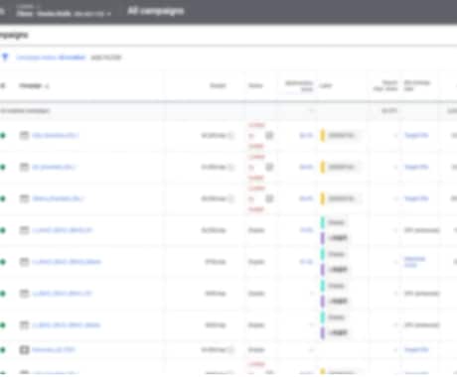Open Target CPA link in first row
The width and height of the screenshot is (457, 377).
[416, 135]
